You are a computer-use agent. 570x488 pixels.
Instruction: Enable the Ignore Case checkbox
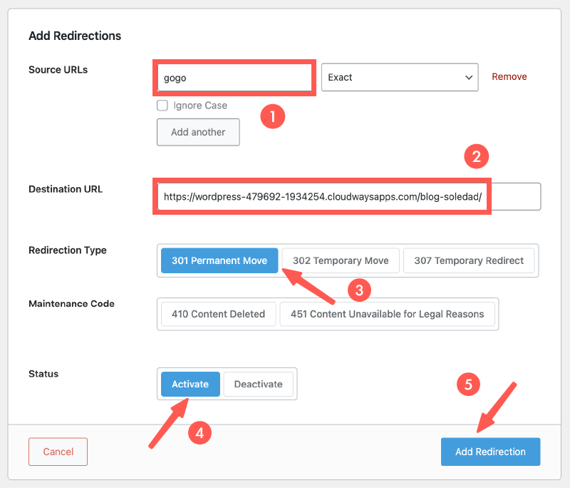(162, 106)
